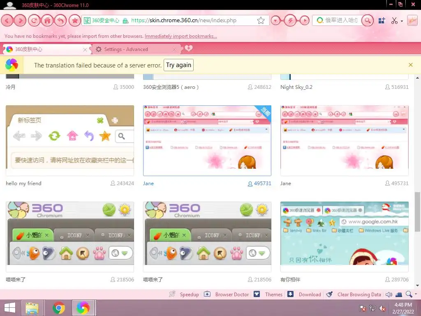
Task: Click the circular arrow button right of lightning
Action: pos(305,21)
